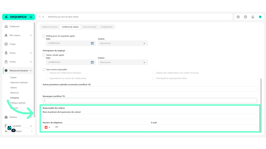Image resolution: width=266 pixels, height=149 pixels.
Task: Open Canton dropdown under Rulling section
Action: pos(123,43)
